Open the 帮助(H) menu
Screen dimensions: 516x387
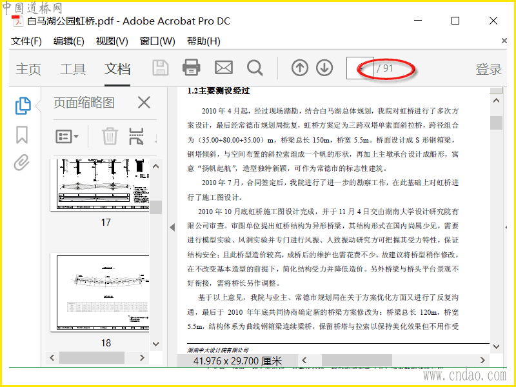[203, 41]
